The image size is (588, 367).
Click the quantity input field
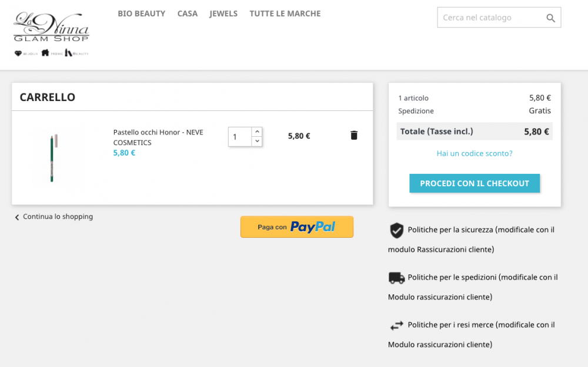(240, 137)
